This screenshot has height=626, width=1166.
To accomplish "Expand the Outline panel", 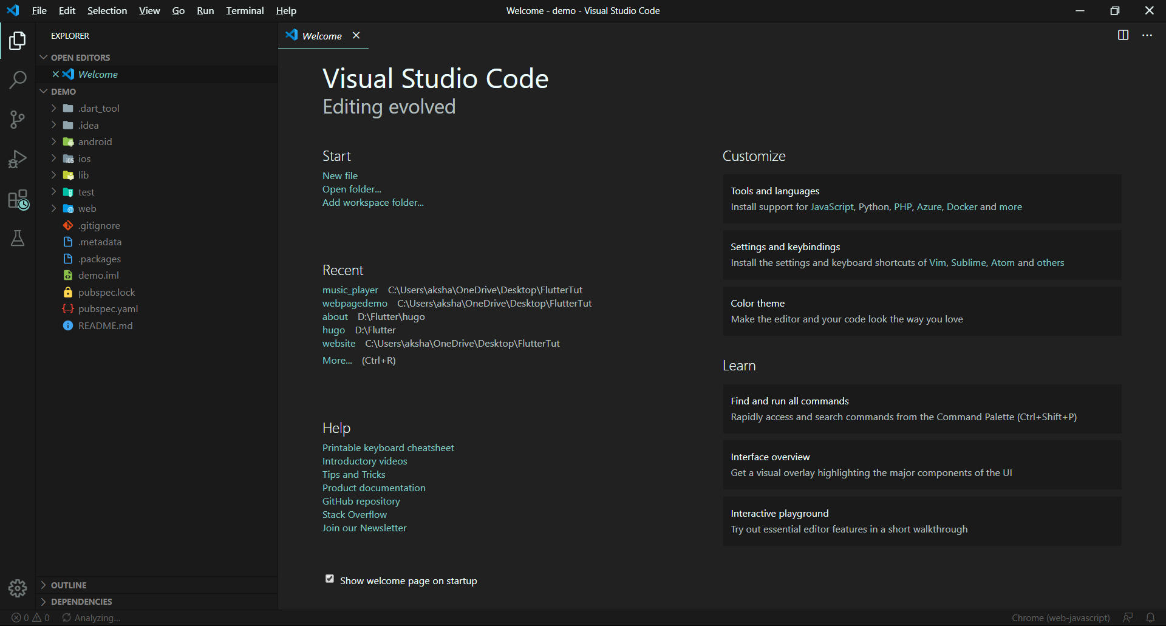I will [x=157, y=585].
